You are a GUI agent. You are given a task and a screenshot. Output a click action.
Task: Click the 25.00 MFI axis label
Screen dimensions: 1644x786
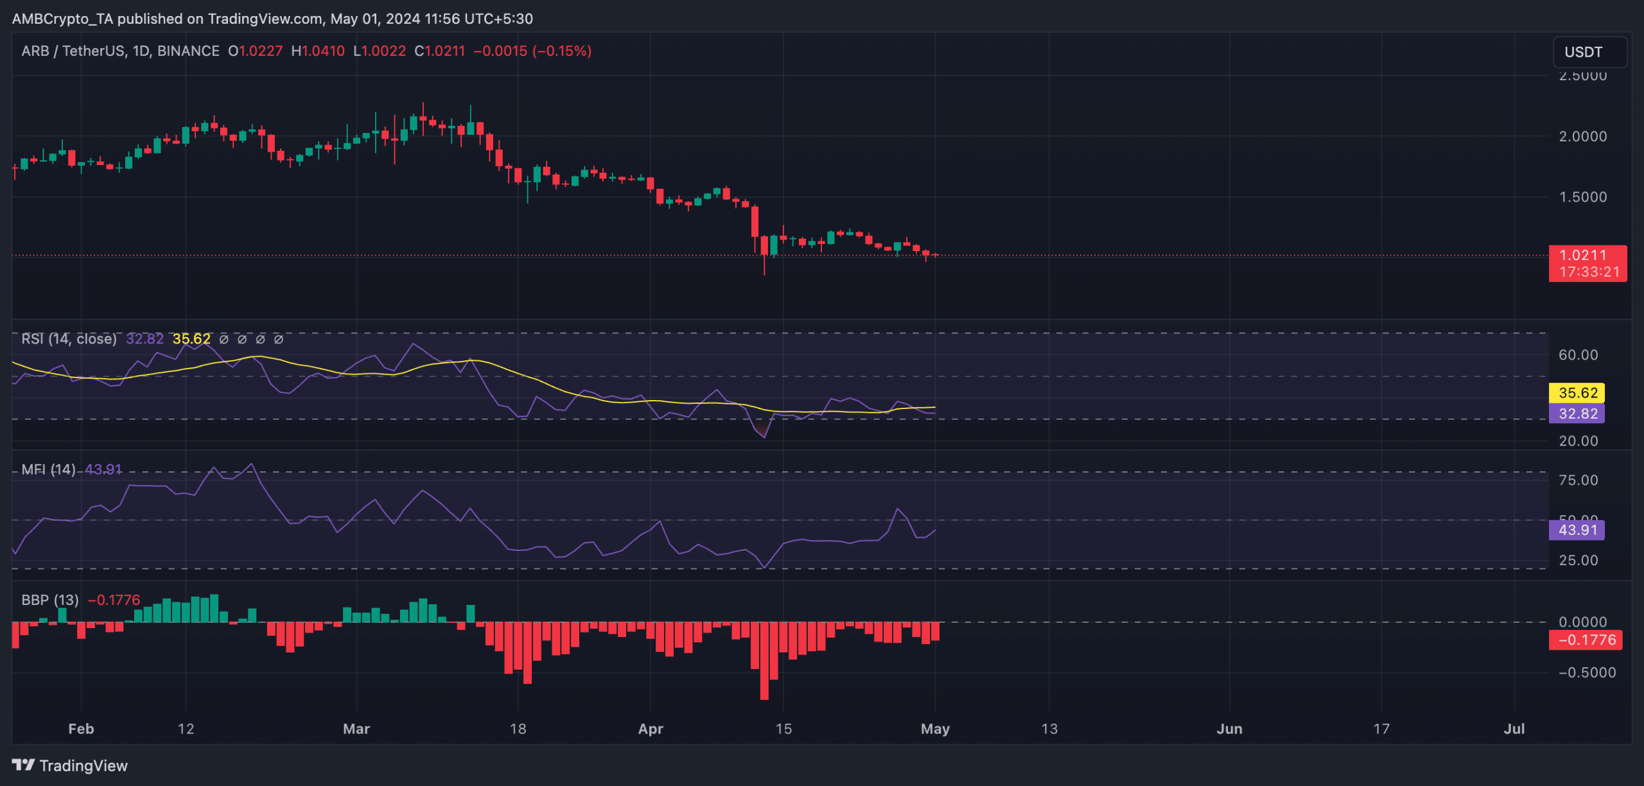[1578, 561]
